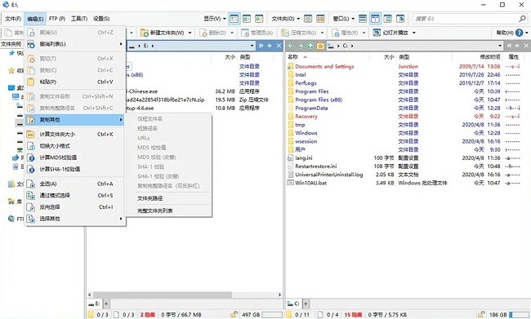This screenshot has height=319, width=531.
Task: Switch to the second view mode icon beside details
Action: click(247, 19)
